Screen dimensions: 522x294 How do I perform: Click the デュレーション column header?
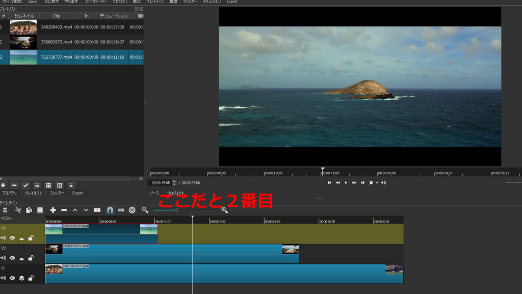coord(114,16)
